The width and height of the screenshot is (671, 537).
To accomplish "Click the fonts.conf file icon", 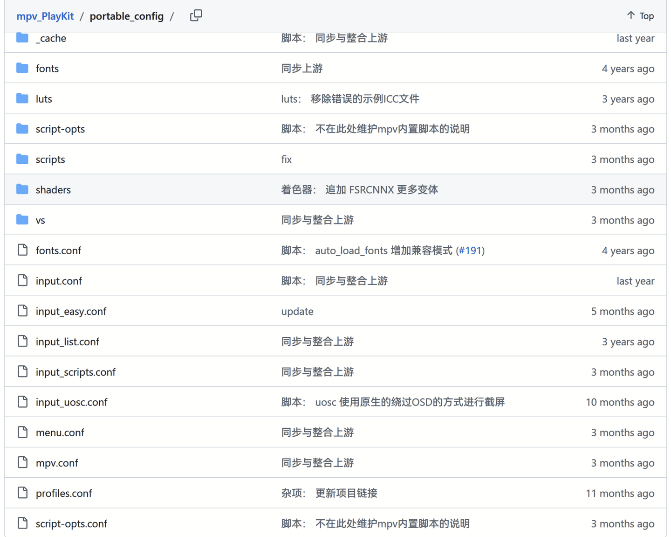I will [22, 250].
